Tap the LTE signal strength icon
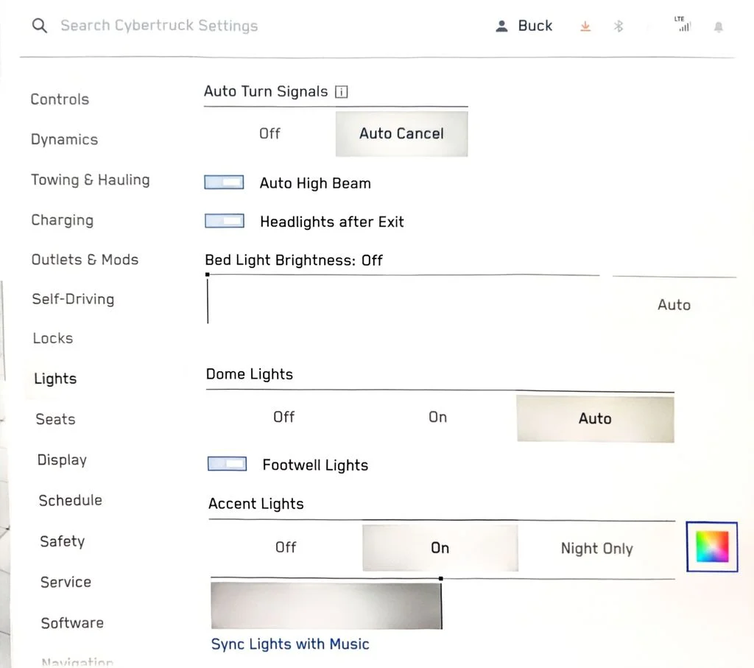 click(683, 24)
